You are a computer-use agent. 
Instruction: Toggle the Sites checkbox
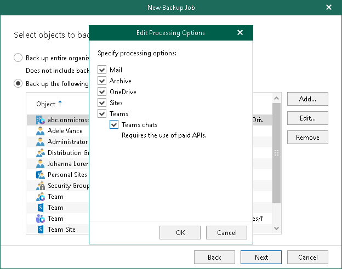coord(102,102)
